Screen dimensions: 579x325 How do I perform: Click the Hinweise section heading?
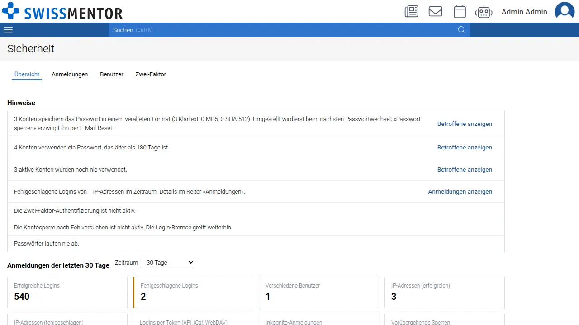(21, 103)
